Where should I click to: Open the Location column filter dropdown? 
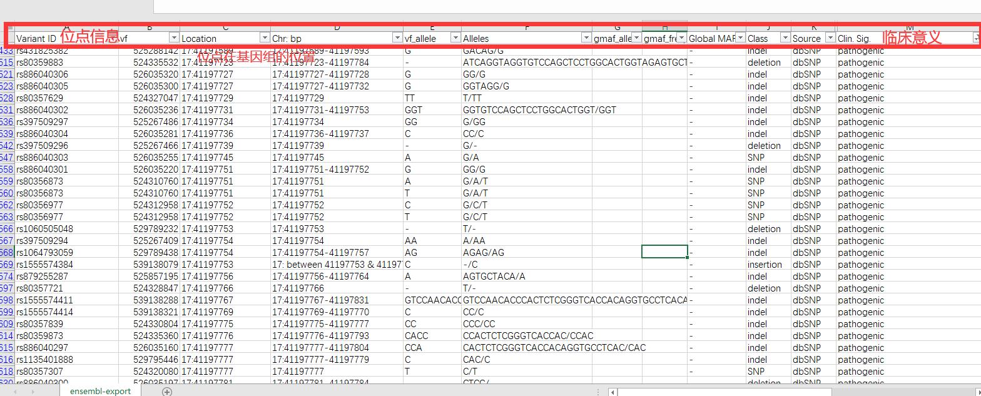pyautogui.click(x=265, y=38)
